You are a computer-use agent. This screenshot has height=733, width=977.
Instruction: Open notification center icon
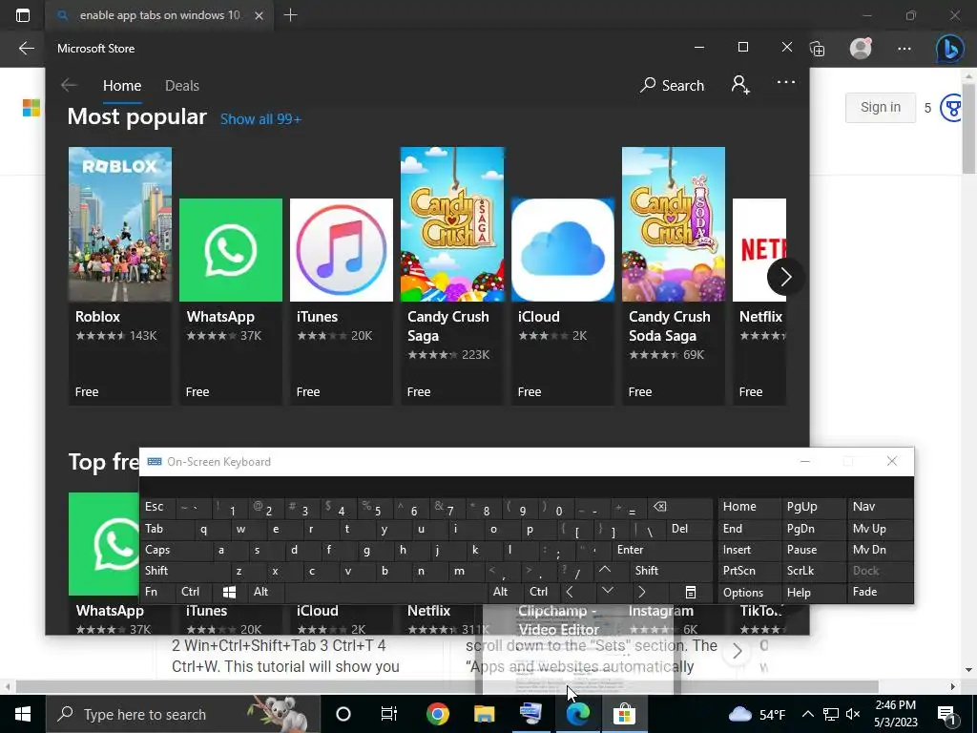point(946,714)
